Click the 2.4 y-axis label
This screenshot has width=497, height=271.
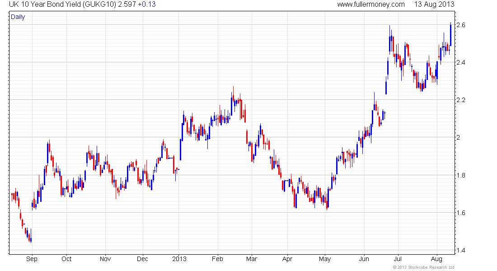(x=460, y=62)
